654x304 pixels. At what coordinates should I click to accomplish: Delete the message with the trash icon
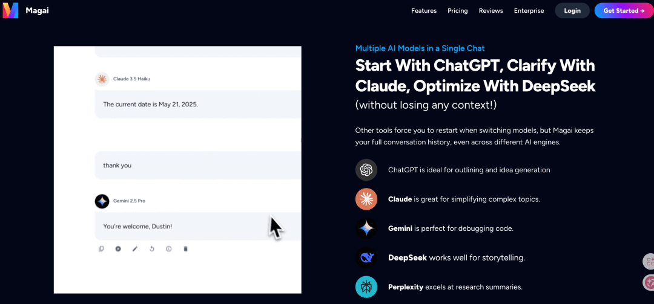click(x=185, y=248)
